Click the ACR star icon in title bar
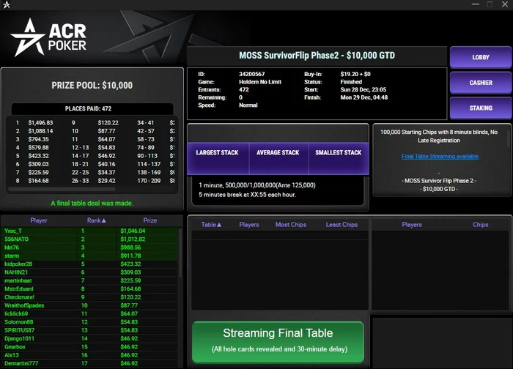Screen dimensions: 513x369 point(6,5)
